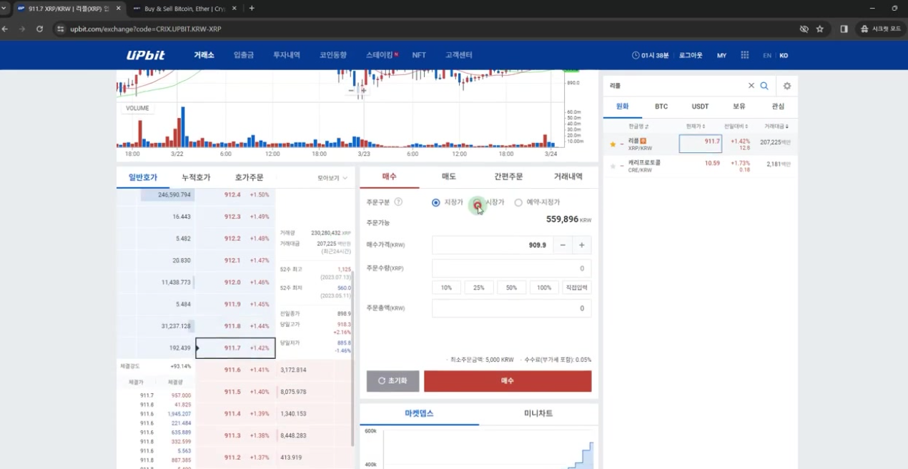908x469 pixels.
Task: Click the red 매수 buy button
Action: click(x=508, y=381)
